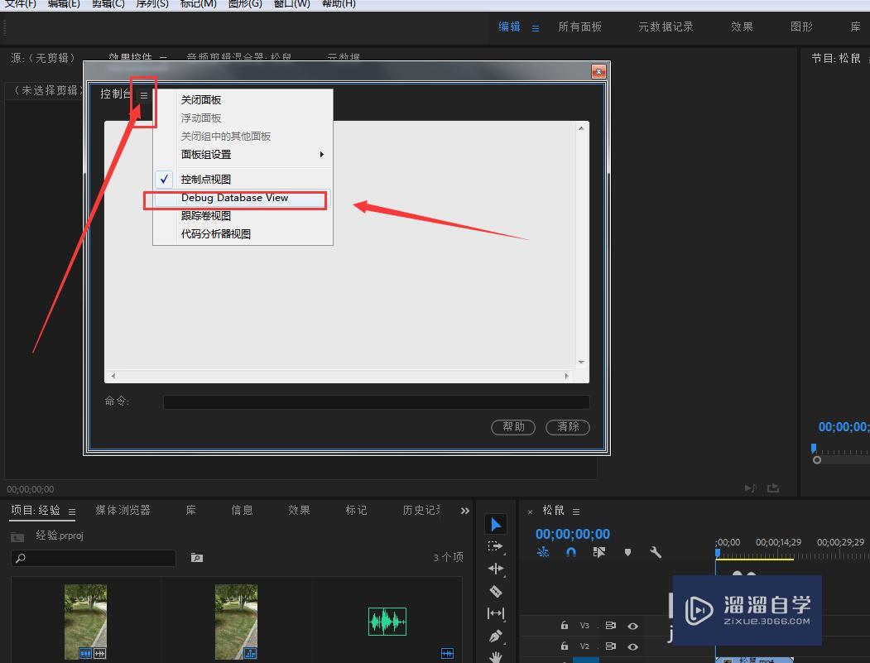
Task: Click the 清除 button in console
Action: point(568,426)
